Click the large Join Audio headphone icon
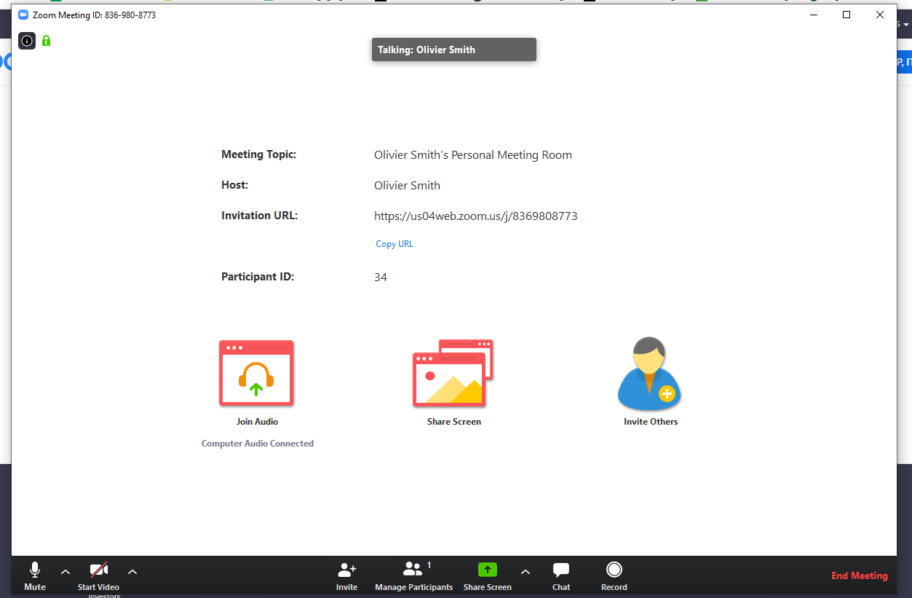The width and height of the screenshot is (912, 598). click(256, 373)
